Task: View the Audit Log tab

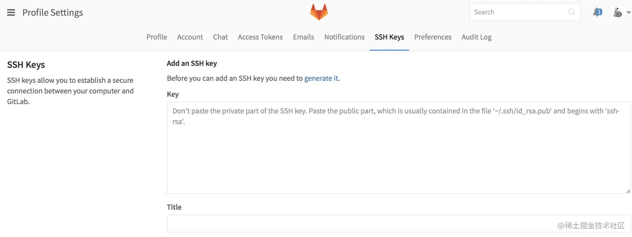Action: tap(477, 37)
